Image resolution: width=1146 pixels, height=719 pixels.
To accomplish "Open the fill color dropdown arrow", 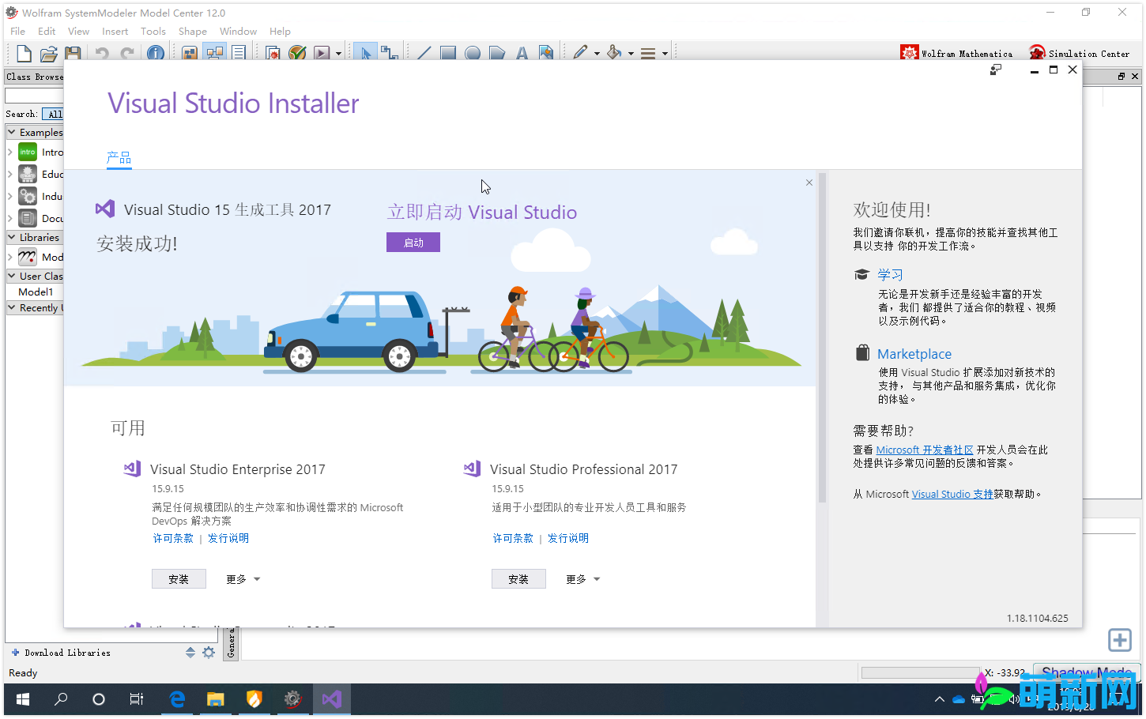I will (631, 54).
